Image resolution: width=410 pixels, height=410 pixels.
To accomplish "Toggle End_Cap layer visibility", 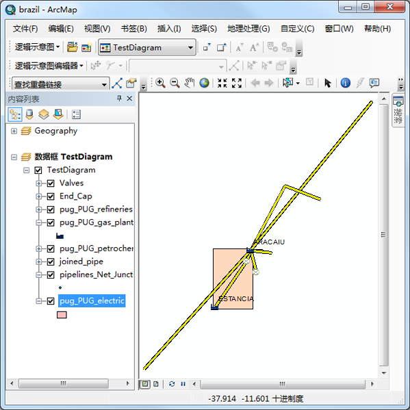I will pyautogui.click(x=51, y=196).
